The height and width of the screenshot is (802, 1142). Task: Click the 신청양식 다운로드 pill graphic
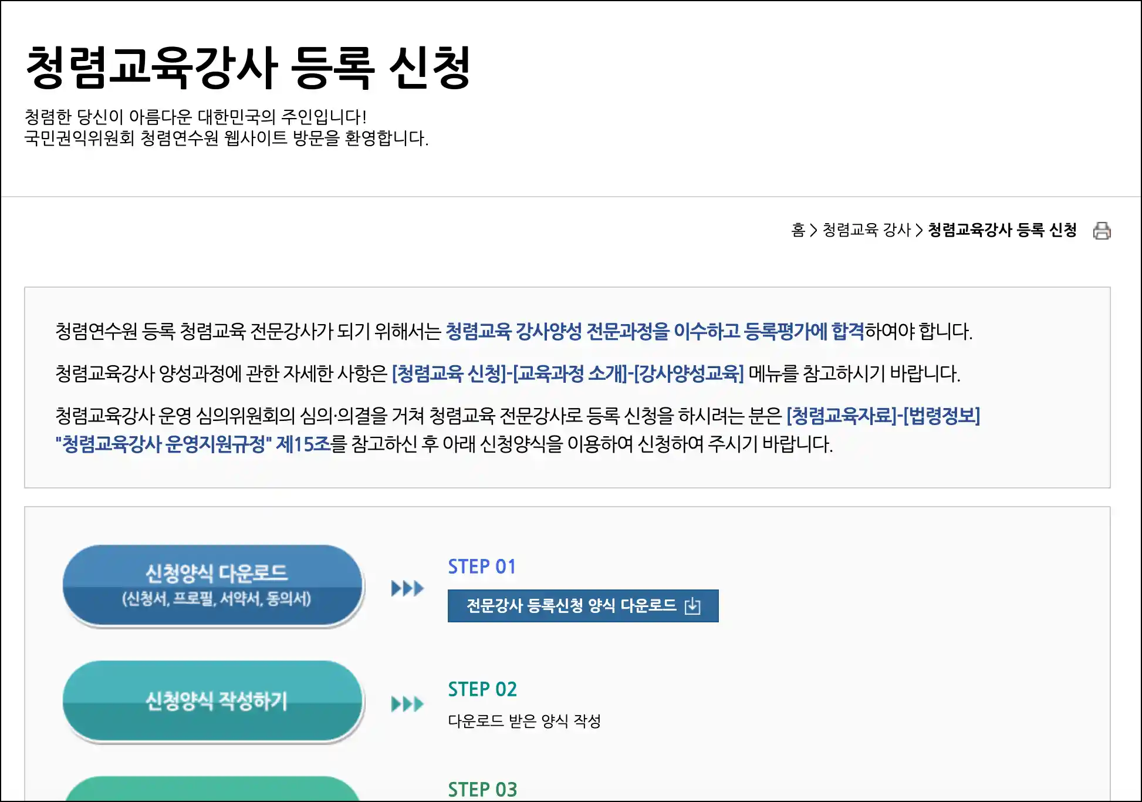tap(213, 586)
